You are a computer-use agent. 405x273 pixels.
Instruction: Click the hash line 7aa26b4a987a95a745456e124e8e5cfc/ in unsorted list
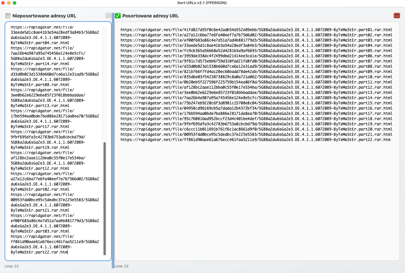coord(48,53)
